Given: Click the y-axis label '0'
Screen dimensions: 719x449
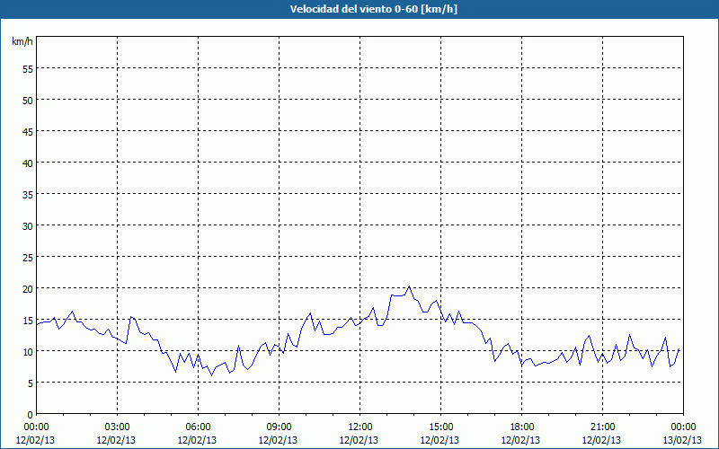Looking at the screenshot, I should [x=31, y=415].
